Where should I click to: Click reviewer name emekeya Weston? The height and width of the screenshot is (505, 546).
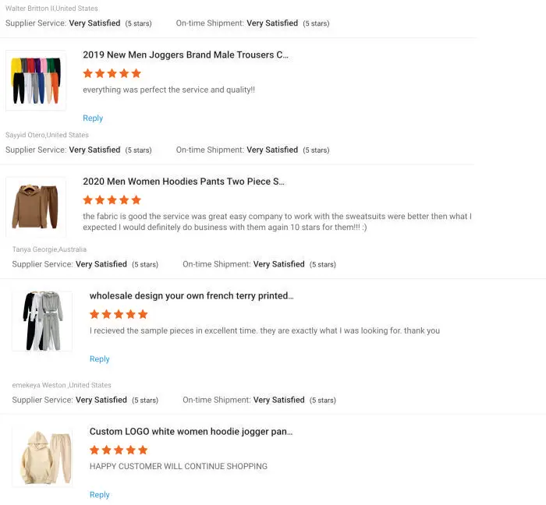click(x=39, y=386)
